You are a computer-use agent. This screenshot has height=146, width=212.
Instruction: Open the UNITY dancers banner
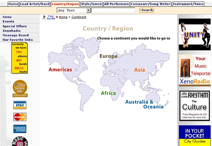tap(194, 34)
